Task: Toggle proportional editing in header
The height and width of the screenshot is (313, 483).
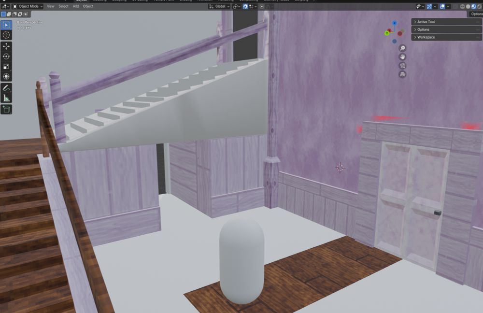Action: pyautogui.click(x=262, y=6)
